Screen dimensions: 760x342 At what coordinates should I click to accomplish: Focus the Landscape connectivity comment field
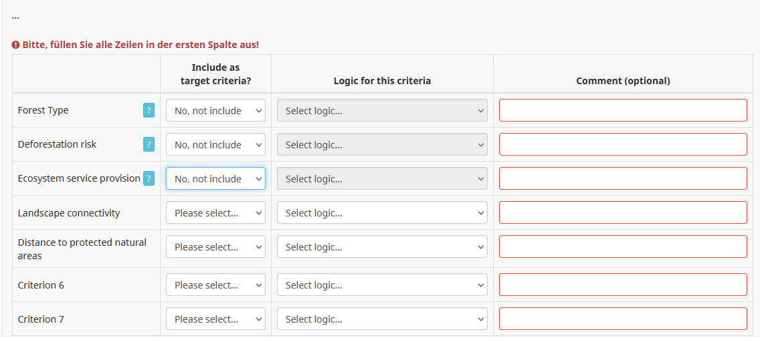click(623, 213)
